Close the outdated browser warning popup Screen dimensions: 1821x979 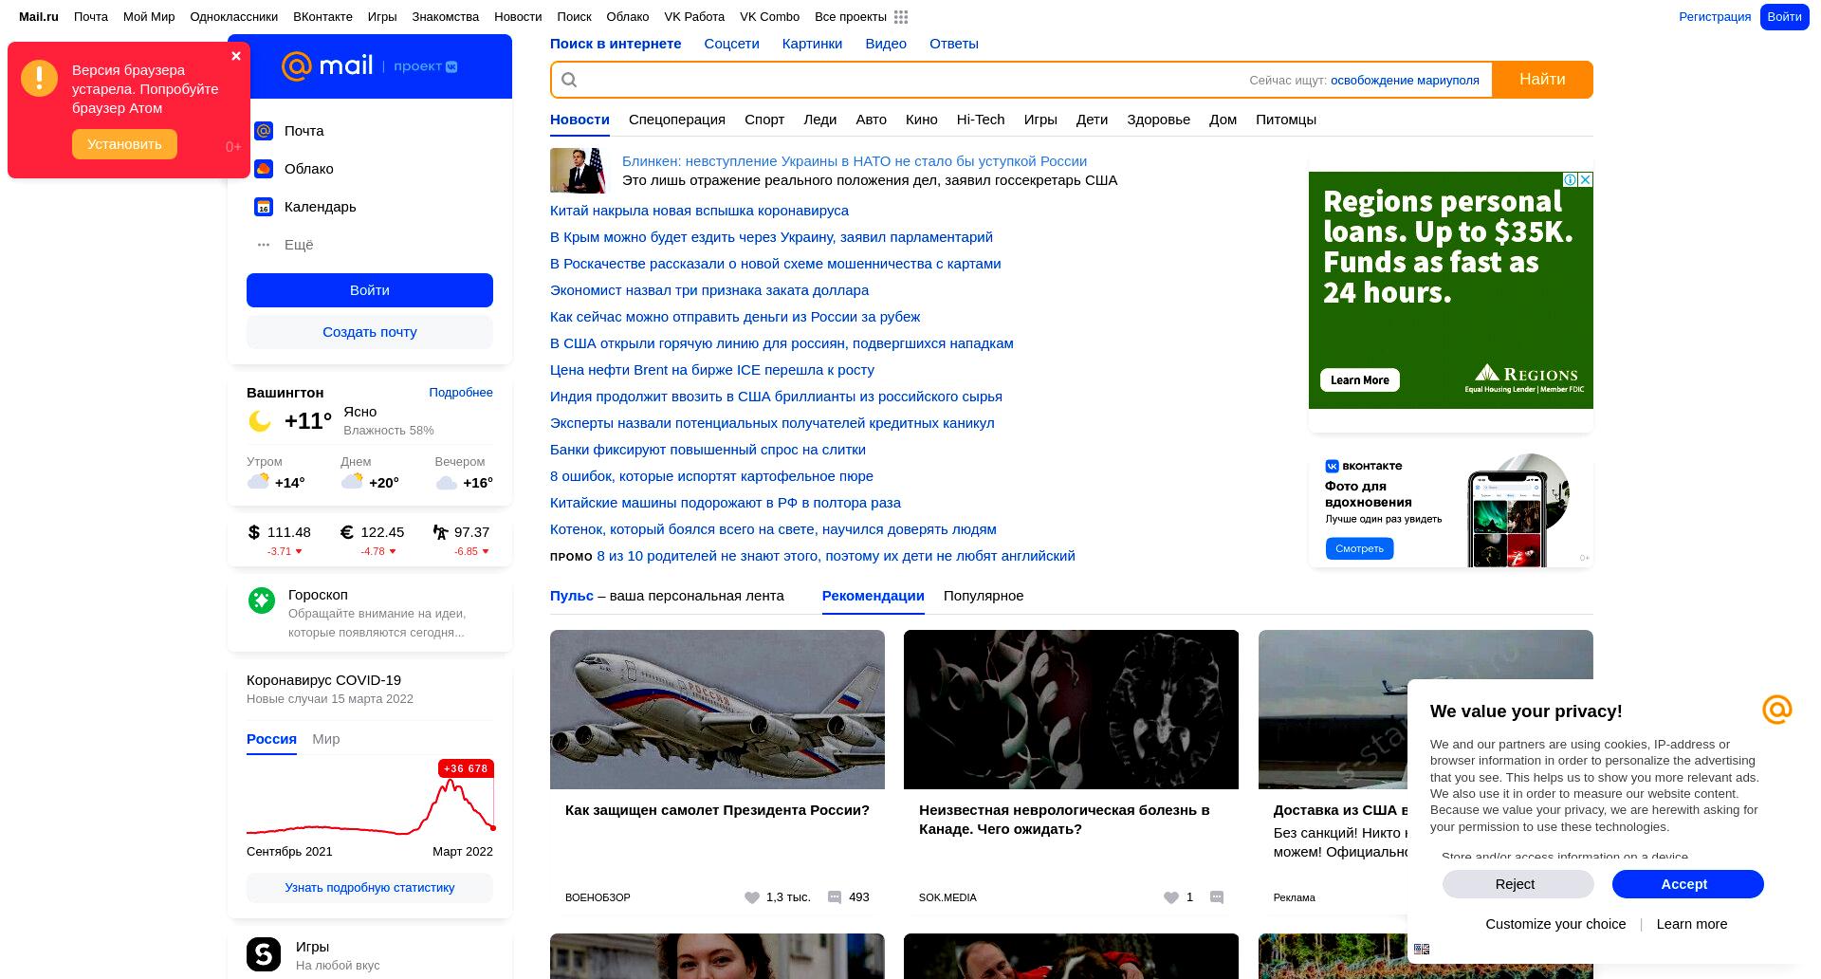click(236, 56)
